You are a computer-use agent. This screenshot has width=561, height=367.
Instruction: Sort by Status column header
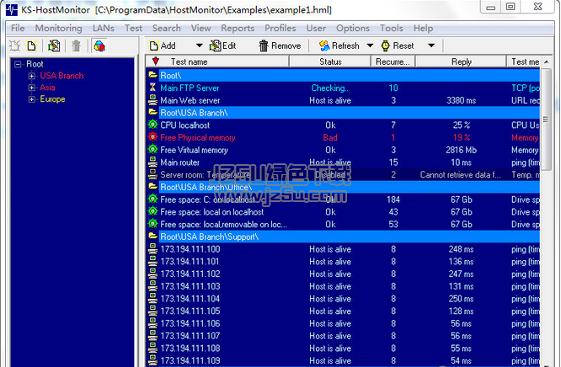pos(330,62)
